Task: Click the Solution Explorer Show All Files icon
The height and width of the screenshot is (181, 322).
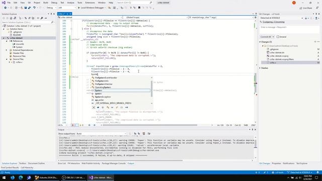Action: click(33, 18)
